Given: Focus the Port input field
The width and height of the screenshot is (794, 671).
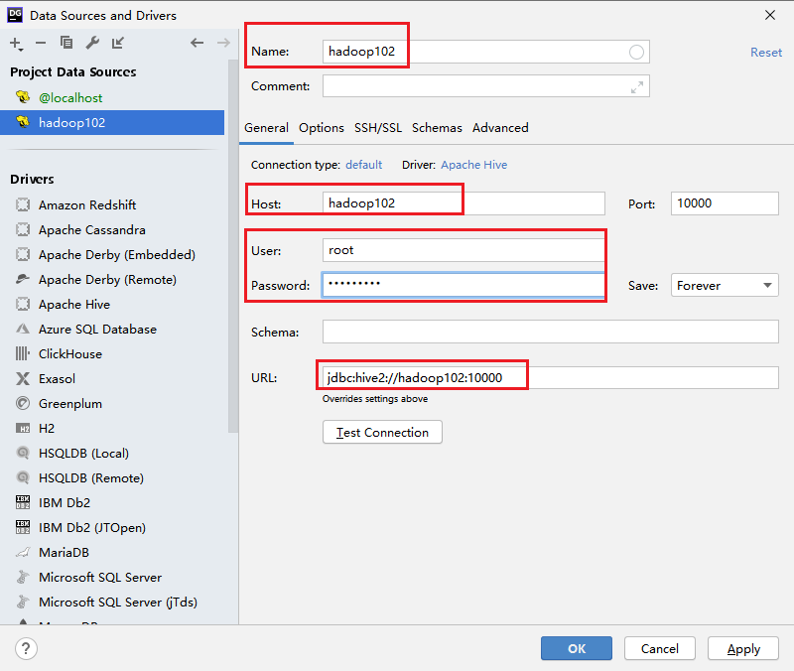Looking at the screenshot, I should tap(725, 203).
